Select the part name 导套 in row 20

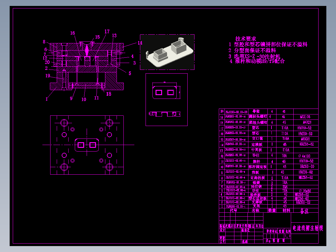256,111
